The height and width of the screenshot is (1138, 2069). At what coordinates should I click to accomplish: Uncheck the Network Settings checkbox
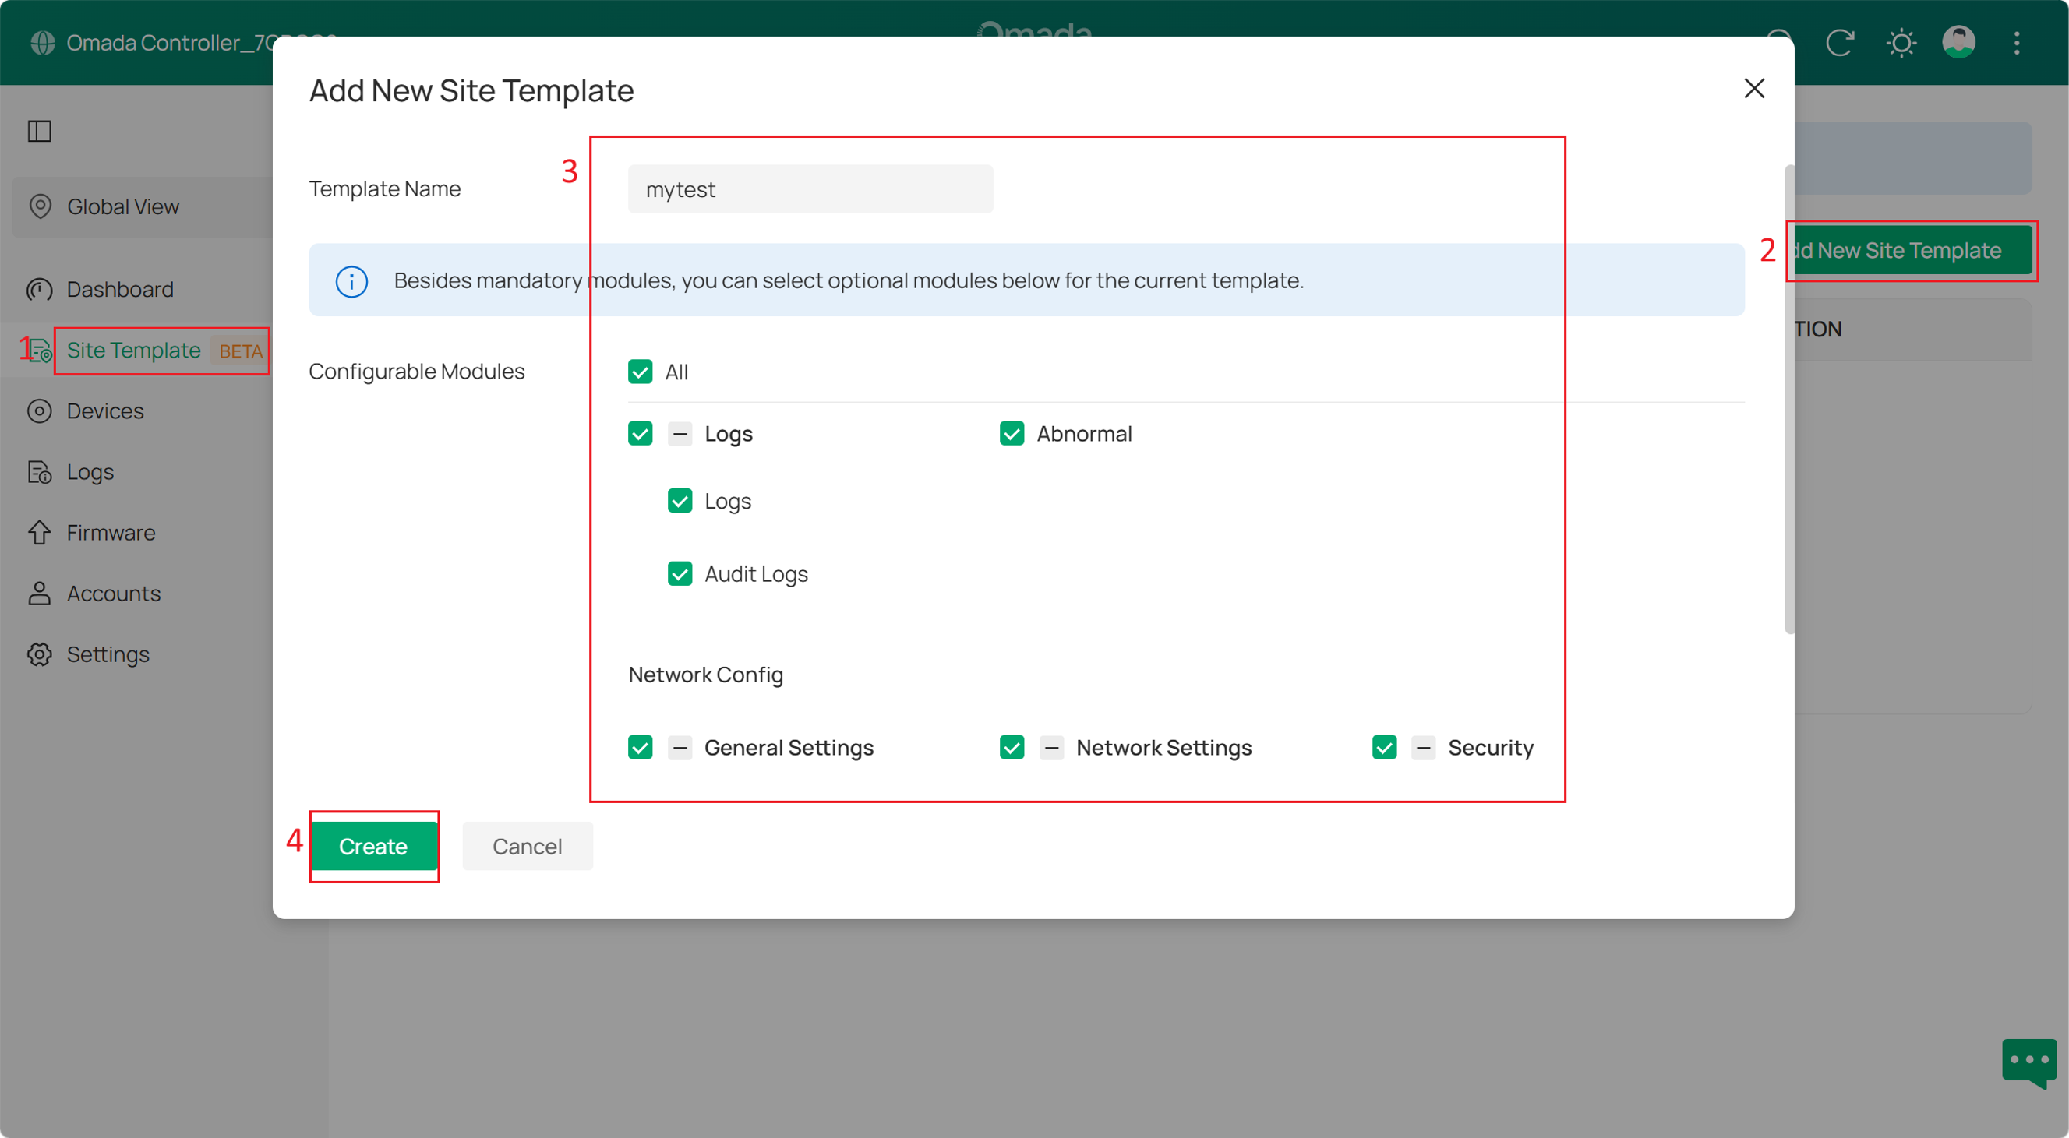click(1012, 747)
